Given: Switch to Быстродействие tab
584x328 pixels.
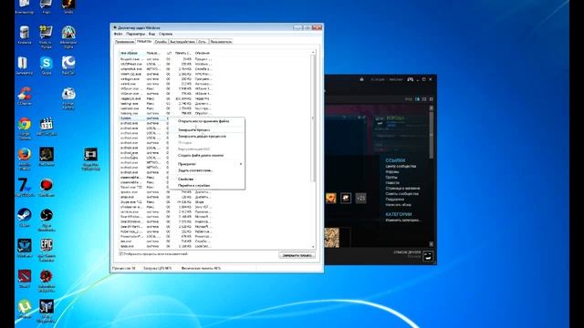Looking at the screenshot, I should [182, 42].
